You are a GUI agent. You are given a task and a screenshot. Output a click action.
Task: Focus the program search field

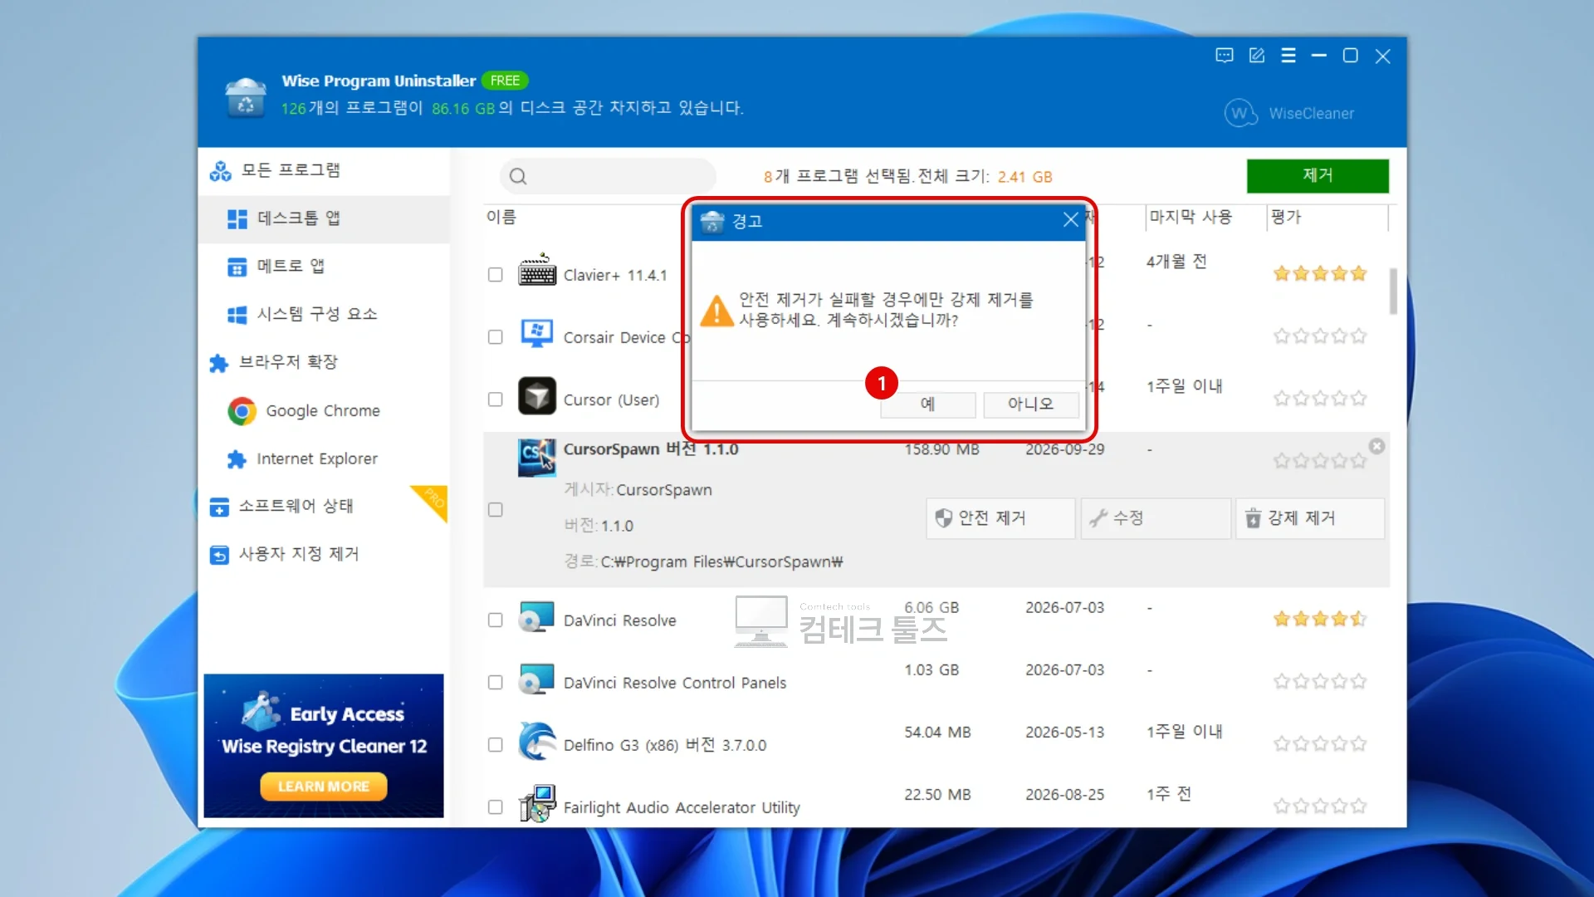pos(608,176)
